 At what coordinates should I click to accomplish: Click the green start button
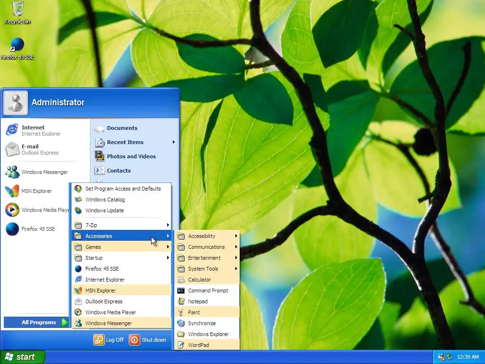[22, 357]
